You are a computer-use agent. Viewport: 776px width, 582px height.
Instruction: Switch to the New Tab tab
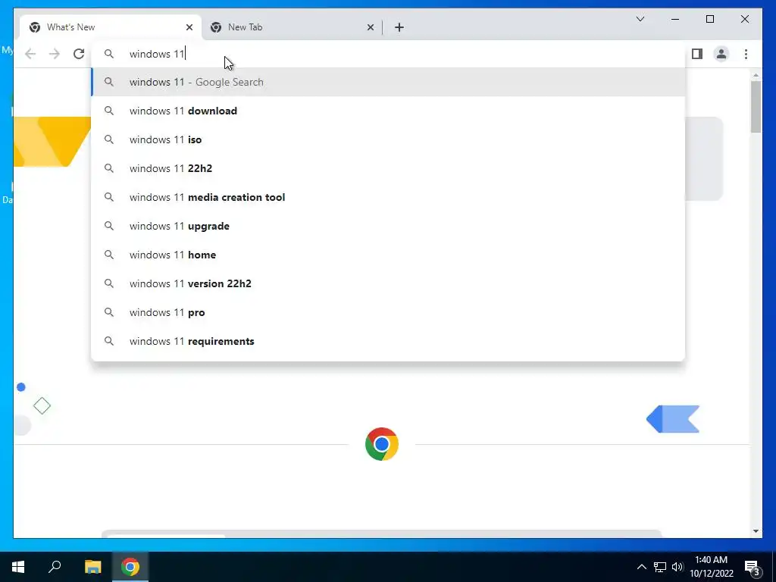click(x=292, y=27)
